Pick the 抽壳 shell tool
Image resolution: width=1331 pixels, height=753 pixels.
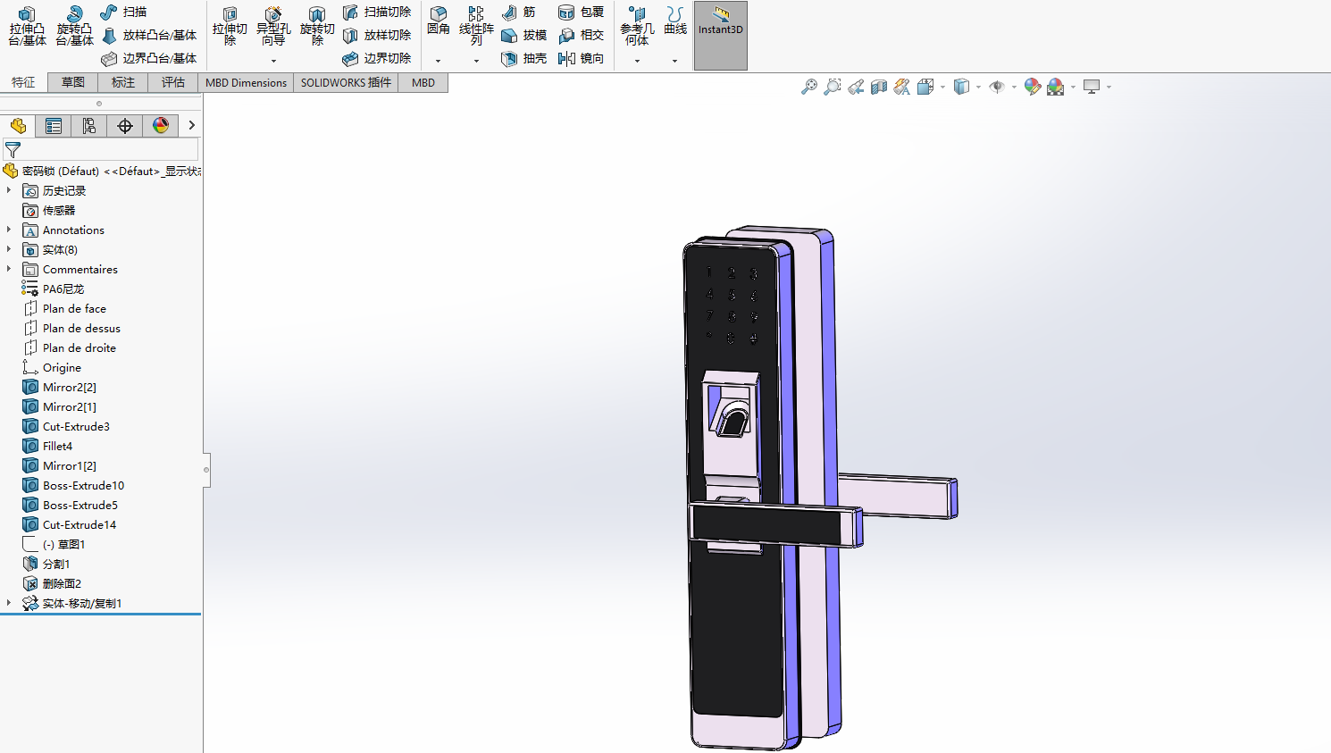tap(524, 58)
